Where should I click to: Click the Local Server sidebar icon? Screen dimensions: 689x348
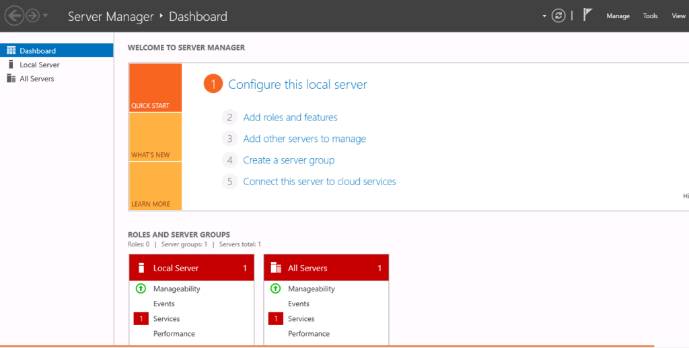click(x=11, y=65)
